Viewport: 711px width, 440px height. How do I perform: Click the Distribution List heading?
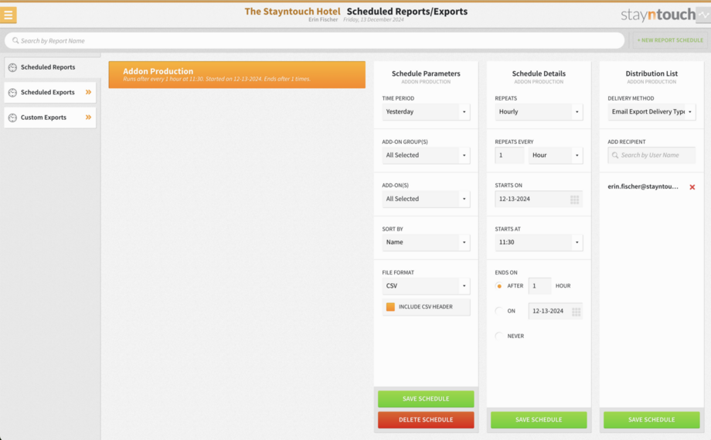651,73
